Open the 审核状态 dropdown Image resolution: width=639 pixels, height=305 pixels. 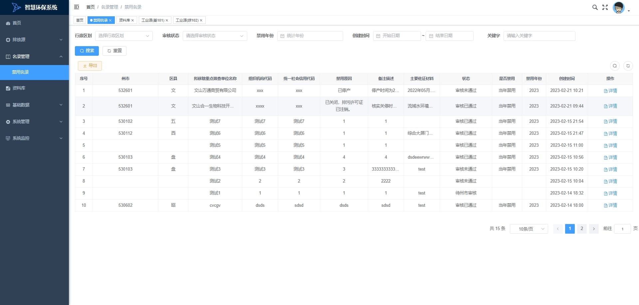click(215, 36)
